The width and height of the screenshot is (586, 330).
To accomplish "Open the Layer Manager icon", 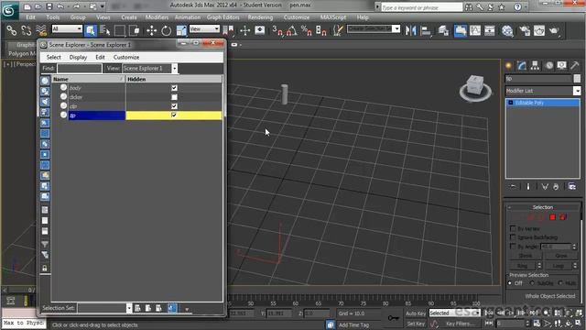I will coord(443,30).
